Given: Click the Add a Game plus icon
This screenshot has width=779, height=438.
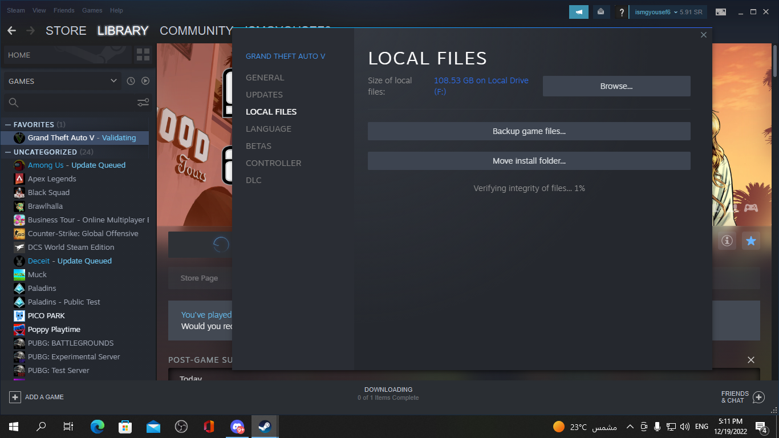Looking at the screenshot, I should (x=15, y=397).
